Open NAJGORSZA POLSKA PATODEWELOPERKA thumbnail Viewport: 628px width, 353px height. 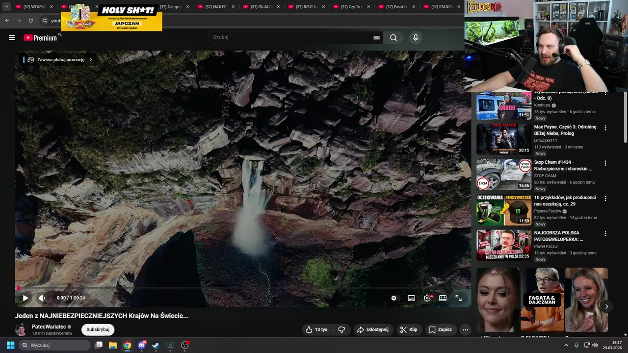point(504,245)
